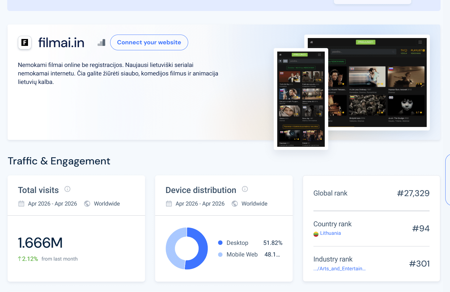Open the mobile site preview screenshot
This screenshot has width=450, height=292.
301,99
